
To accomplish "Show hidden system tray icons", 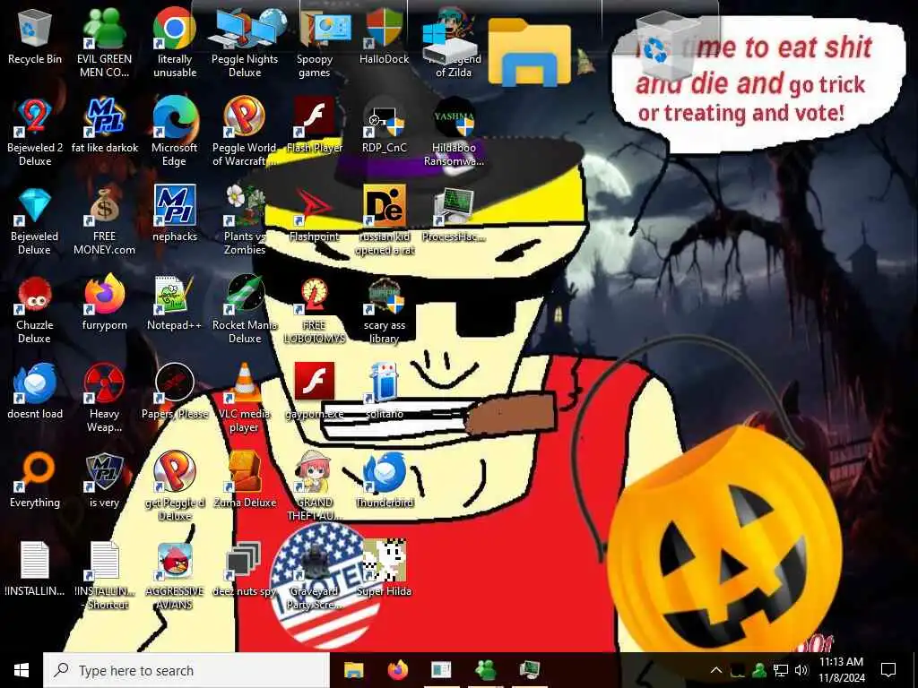I will (715, 670).
